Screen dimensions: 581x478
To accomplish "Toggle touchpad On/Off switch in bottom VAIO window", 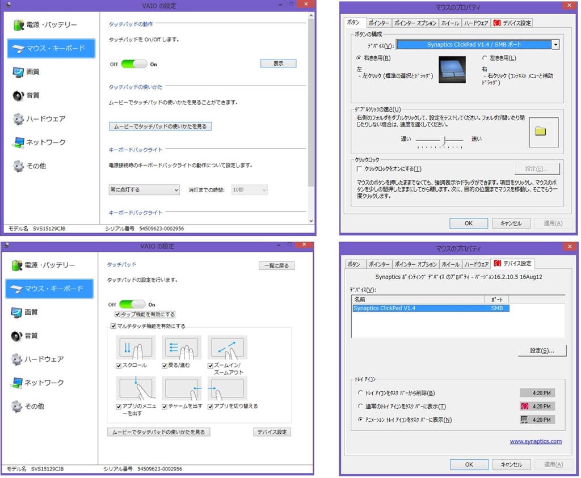I will click(132, 304).
